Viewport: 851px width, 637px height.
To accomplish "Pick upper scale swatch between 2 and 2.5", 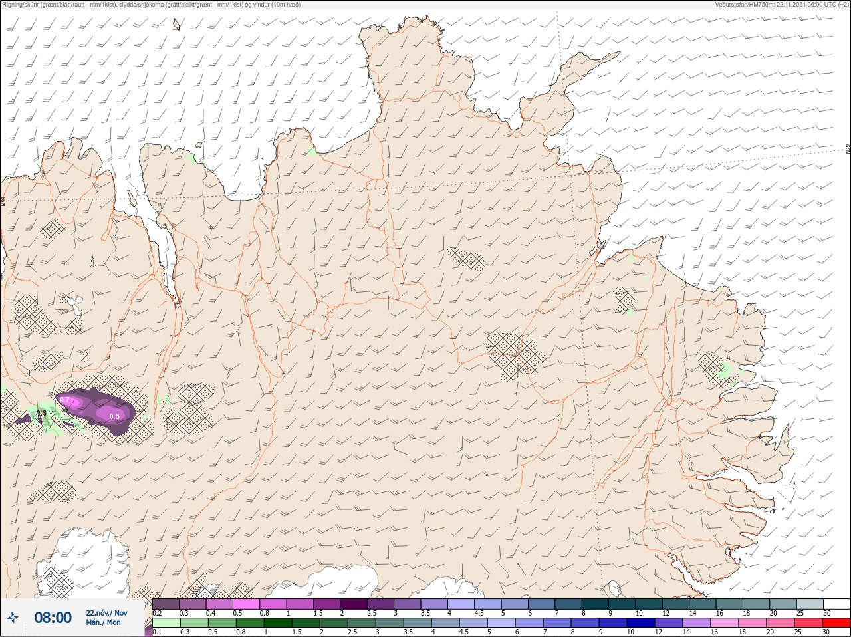I will click(354, 604).
